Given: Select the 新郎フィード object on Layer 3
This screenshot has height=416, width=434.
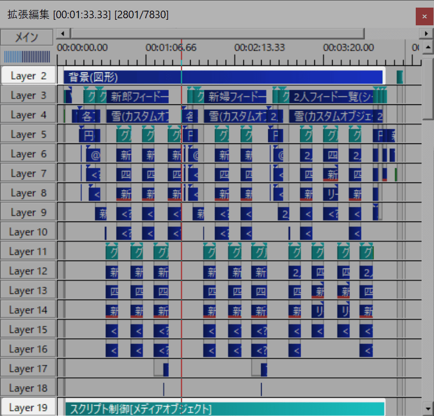Looking at the screenshot, I should coord(138,96).
